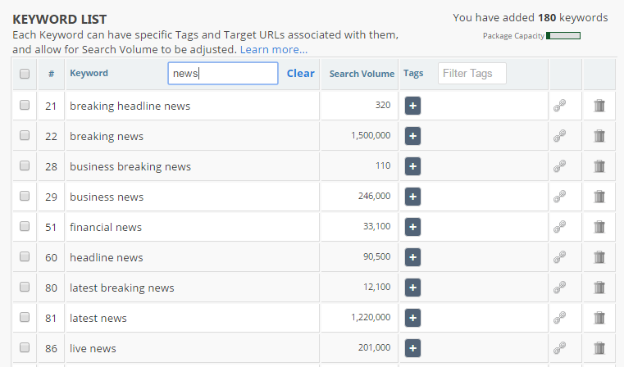Screen dimensions: 624x367
Task: Tick the checkbox for live news
Action: click(x=25, y=348)
